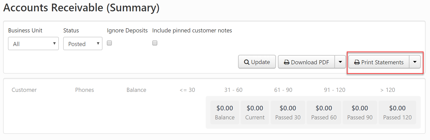Check Include pinned customer notes box
The image size is (430, 140).
(x=155, y=43)
